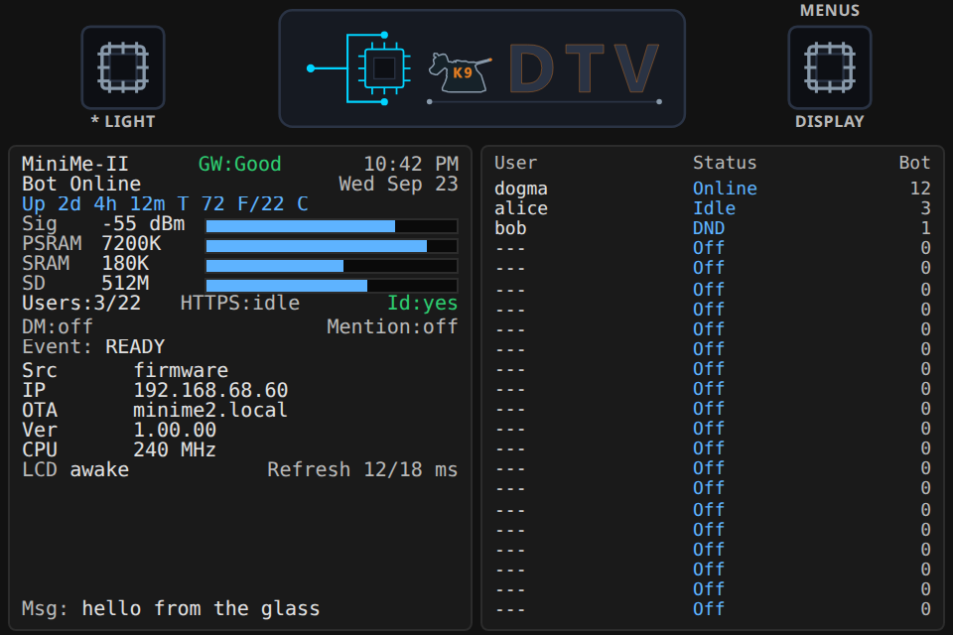Select the MiniMe-II device name
Viewport: 953px width, 635px height.
click(x=75, y=164)
